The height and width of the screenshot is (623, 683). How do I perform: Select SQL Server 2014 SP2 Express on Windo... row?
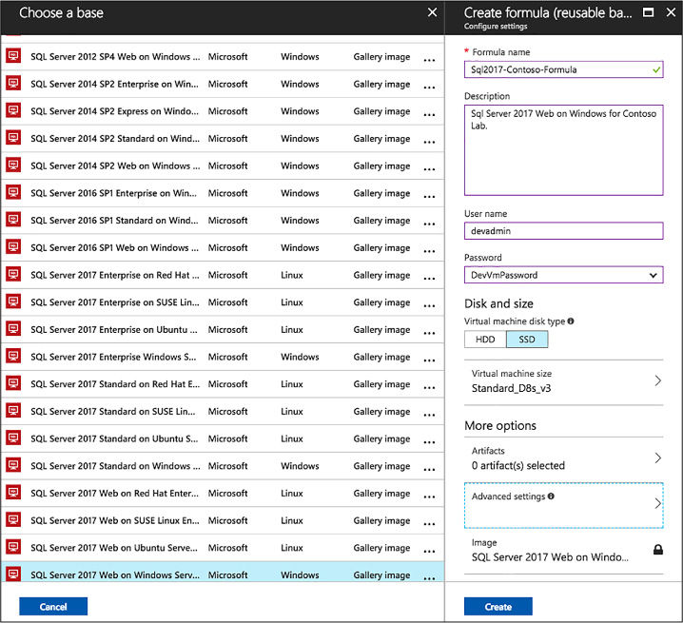[223, 111]
